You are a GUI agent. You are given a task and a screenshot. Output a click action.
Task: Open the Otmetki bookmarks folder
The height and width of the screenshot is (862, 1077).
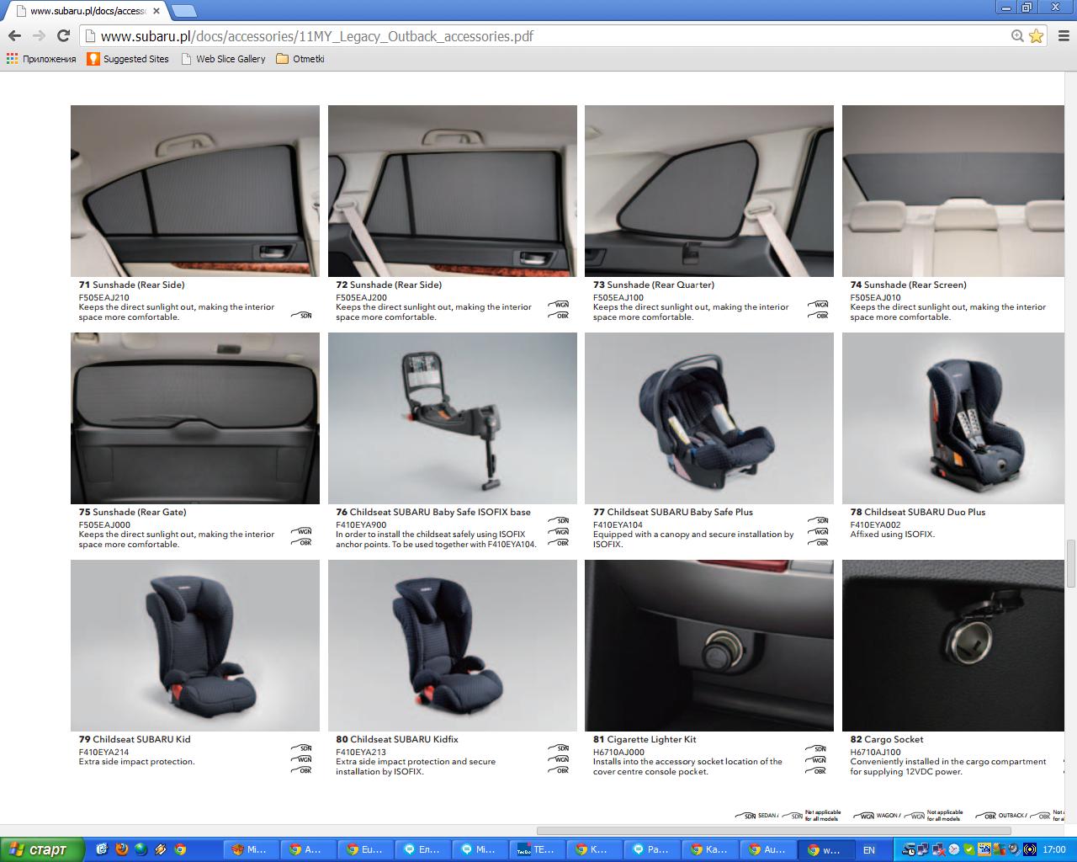[300, 59]
